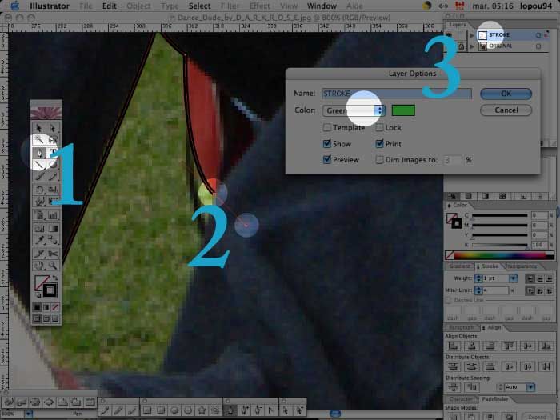The height and width of the screenshot is (420, 560).
Task: Switch to the Transparency tab
Action: click(x=521, y=266)
